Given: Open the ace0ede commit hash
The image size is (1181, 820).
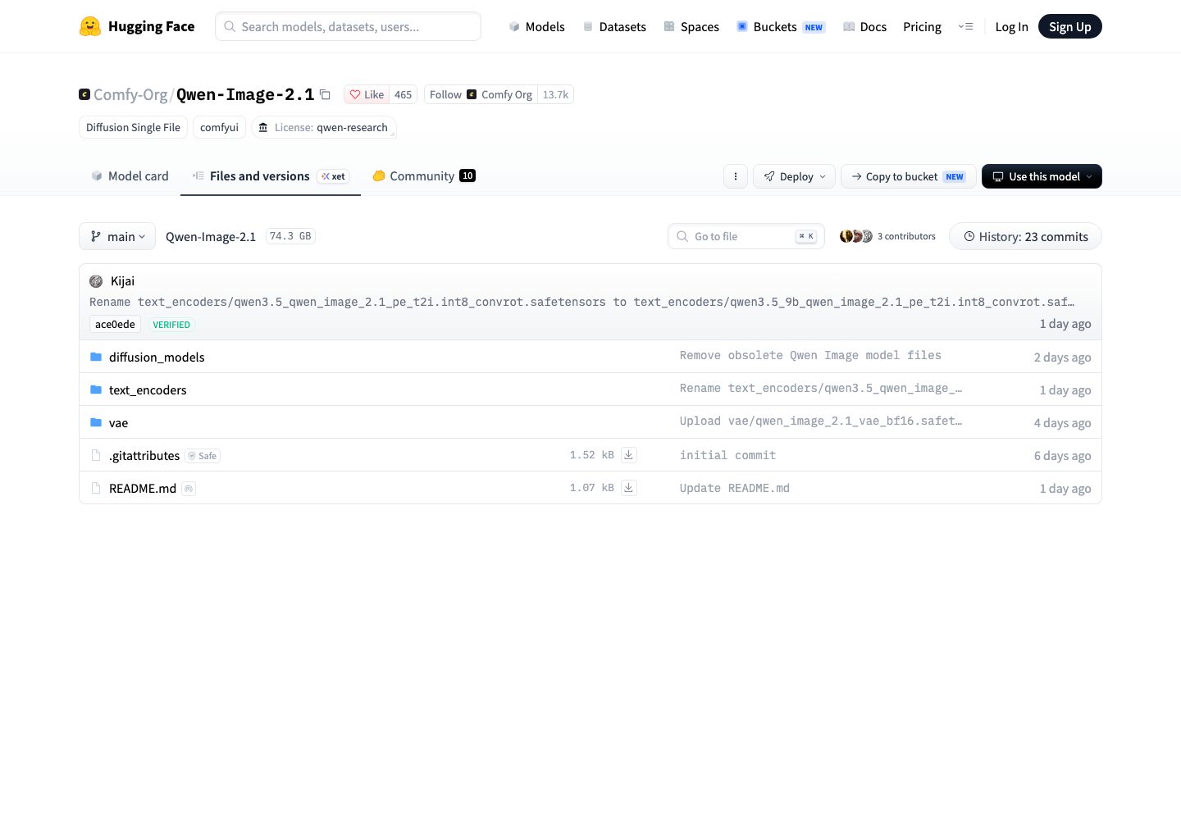Looking at the screenshot, I should pyautogui.click(x=115, y=325).
